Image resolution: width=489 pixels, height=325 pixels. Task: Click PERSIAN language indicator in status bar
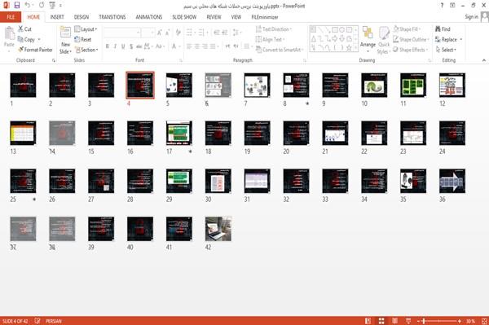pyautogui.click(x=54, y=321)
